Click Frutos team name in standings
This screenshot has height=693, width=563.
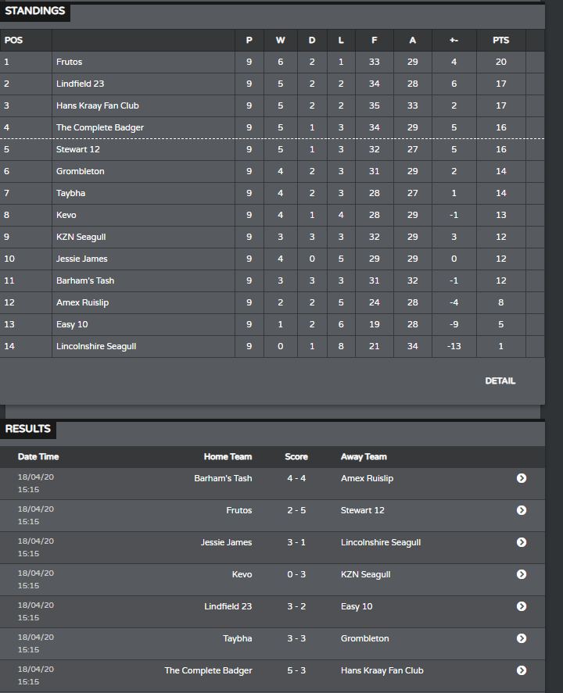pos(69,62)
